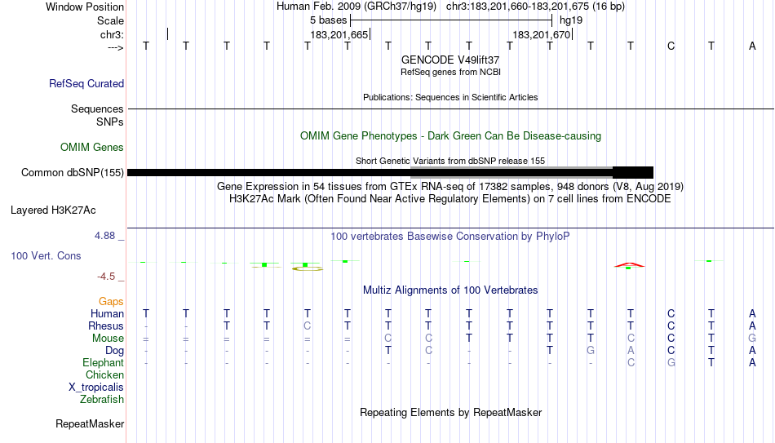The image size is (775, 443).
Task: Click the ---> sequence direction arrow label
Action: pyautogui.click(x=116, y=47)
